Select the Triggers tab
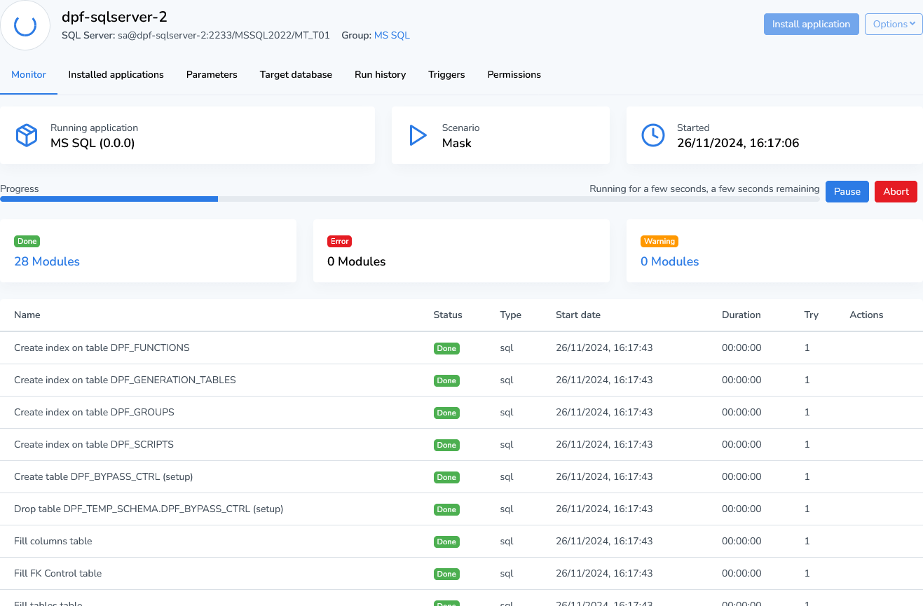The image size is (923, 606). [446, 74]
